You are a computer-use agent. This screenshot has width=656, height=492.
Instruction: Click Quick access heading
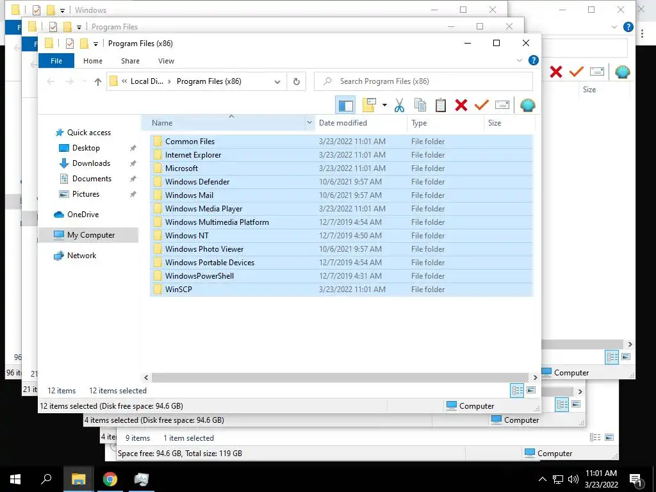(x=88, y=133)
